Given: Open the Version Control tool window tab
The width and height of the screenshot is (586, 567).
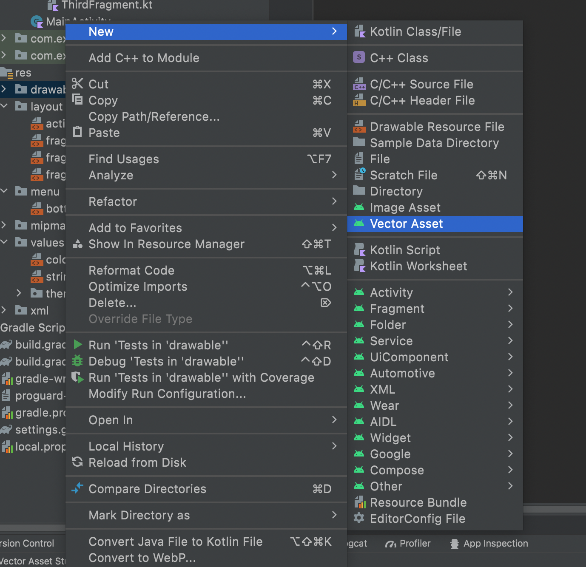Looking at the screenshot, I should click(x=27, y=544).
